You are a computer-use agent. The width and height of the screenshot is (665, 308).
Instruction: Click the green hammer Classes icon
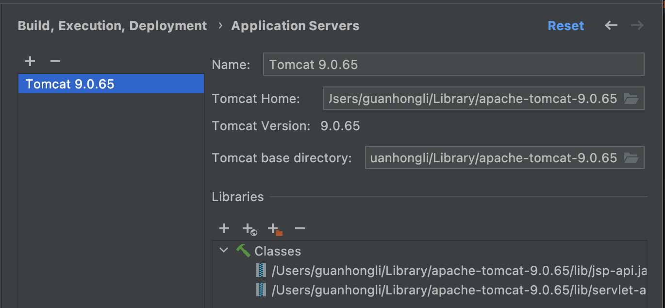click(243, 251)
